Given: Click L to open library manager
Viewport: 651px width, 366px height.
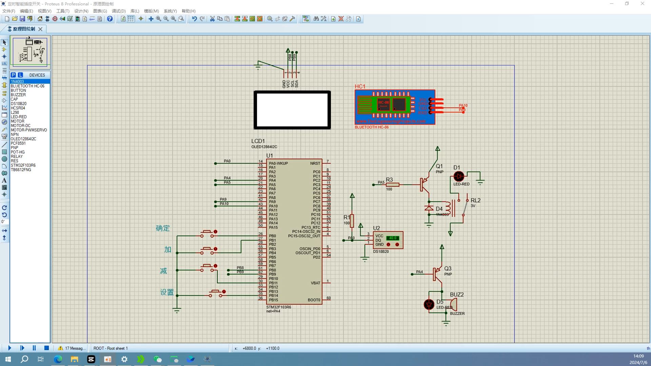Looking at the screenshot, I should click(x=20, y=75).
